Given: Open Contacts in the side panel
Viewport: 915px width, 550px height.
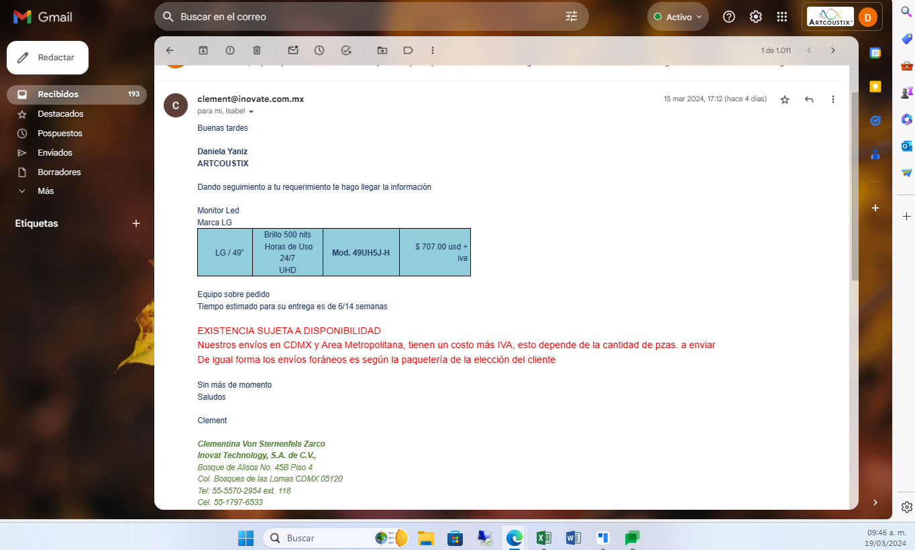Looking at the screenshot, I should coord(875,154).
